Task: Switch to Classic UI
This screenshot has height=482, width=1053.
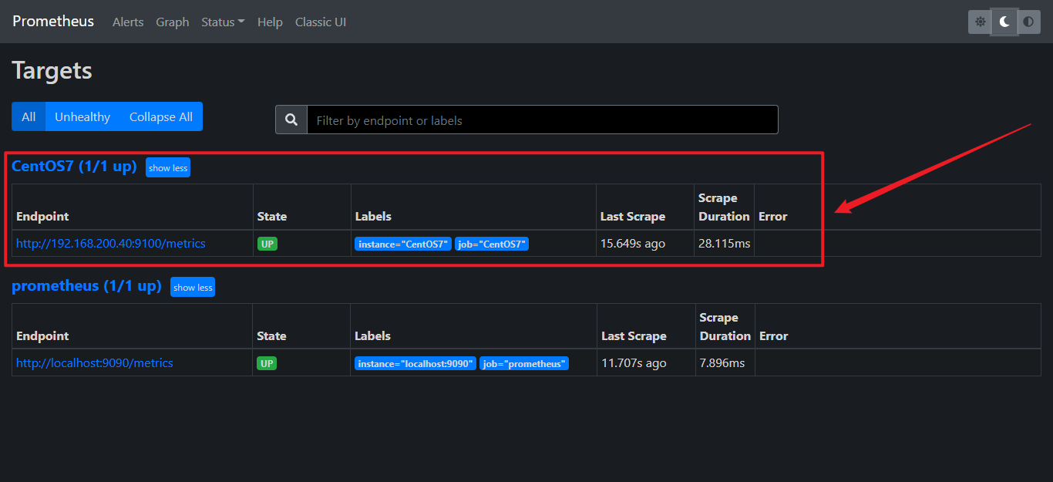Action: (321, 22)
